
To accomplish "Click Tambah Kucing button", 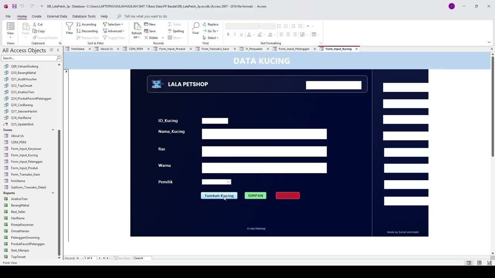I will [x=219, y=196].
